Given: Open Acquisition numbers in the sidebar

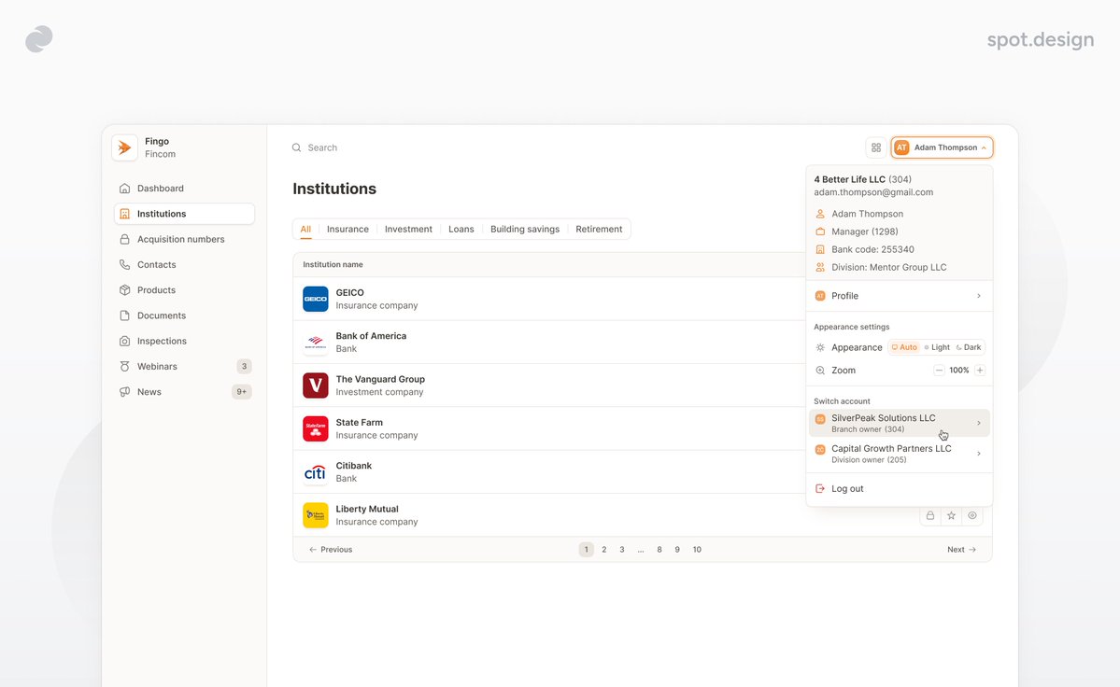Looking at the screenshot, I should 184,239.
